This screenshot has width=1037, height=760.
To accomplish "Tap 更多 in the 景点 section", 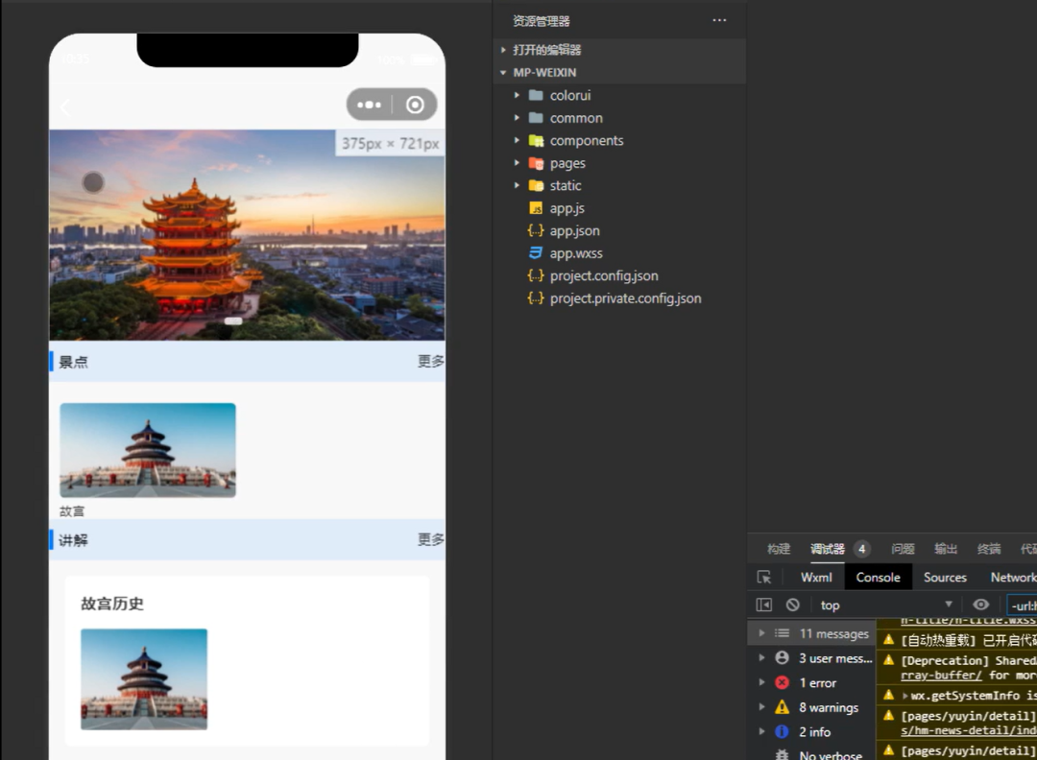I will click(430, 361).
